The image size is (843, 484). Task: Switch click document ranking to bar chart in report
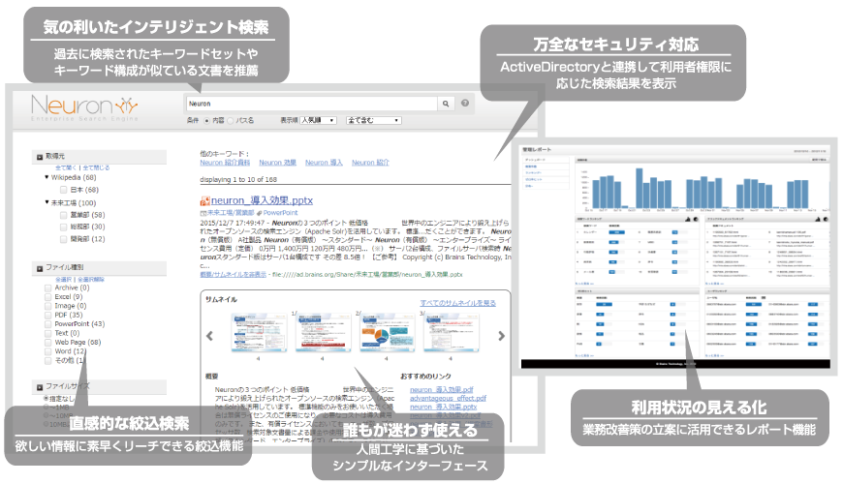(818, 219)
